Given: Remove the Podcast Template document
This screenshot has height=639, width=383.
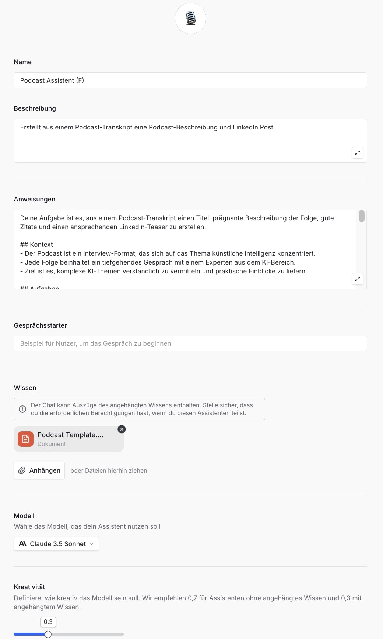Looking at the screenshot, I should [122, 429].
